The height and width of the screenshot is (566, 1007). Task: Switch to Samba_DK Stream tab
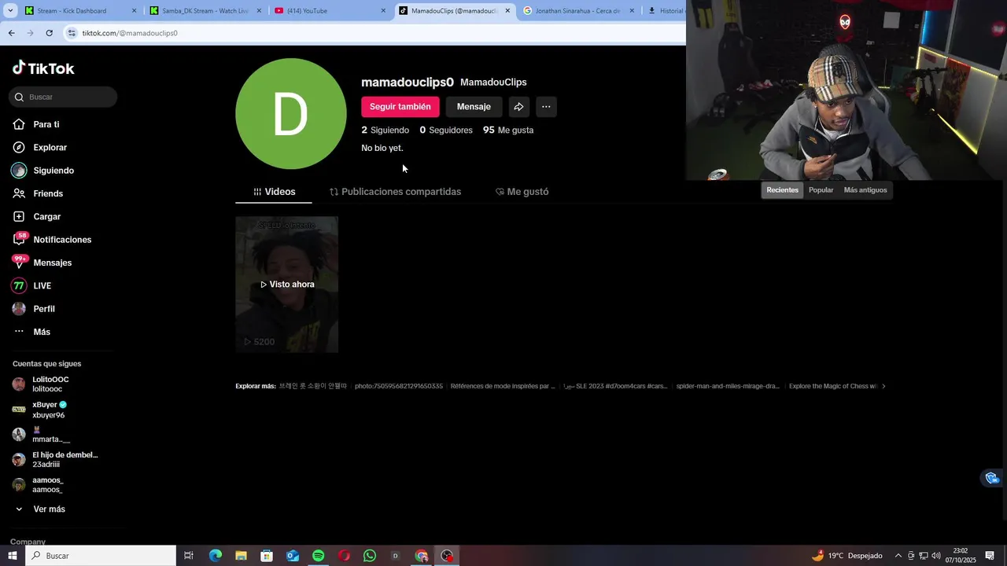(x=206, y=11)
